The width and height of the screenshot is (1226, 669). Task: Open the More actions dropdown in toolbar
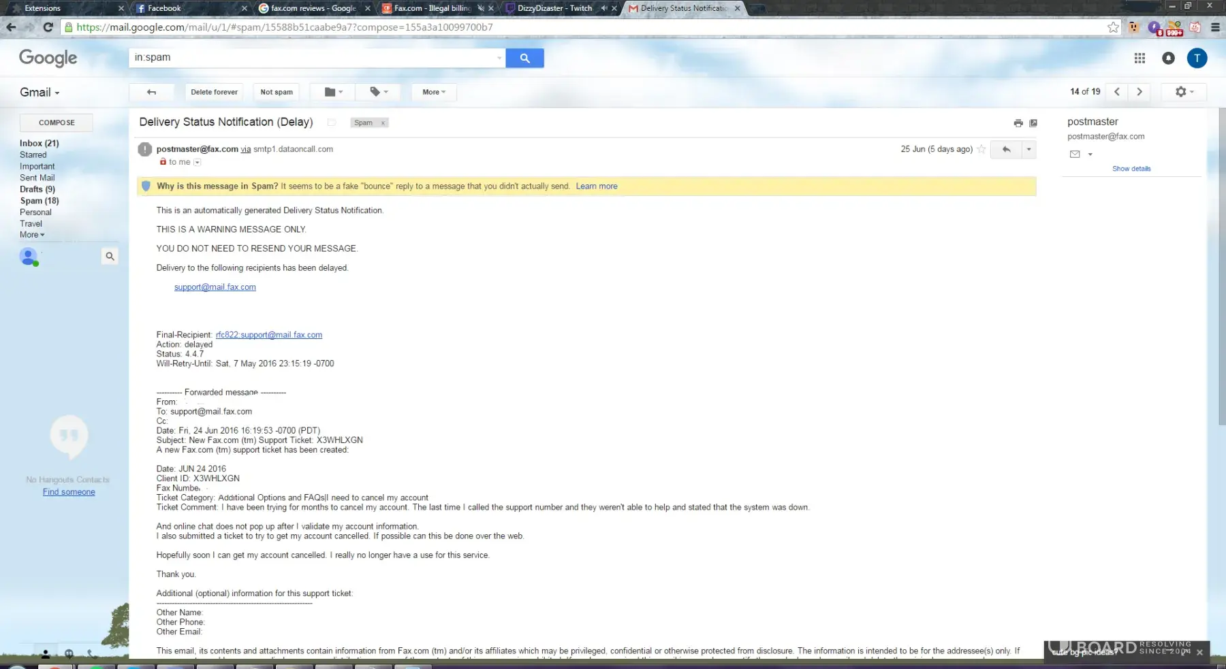pyautogui.click(x=434, y=92)
